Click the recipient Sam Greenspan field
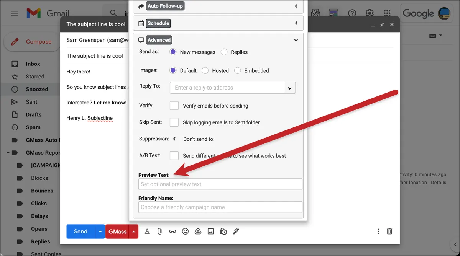Image resolution: width=460 pixels, height=256 pixels. point(97,40)
